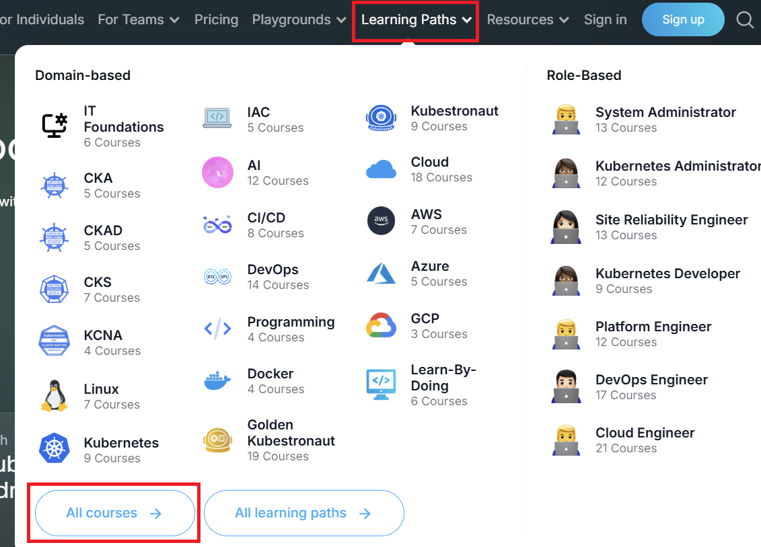The height and width of the screenshot is (547, 761).
Task: Select the DevOps Engineer role path
Action: tap(630, 387)
